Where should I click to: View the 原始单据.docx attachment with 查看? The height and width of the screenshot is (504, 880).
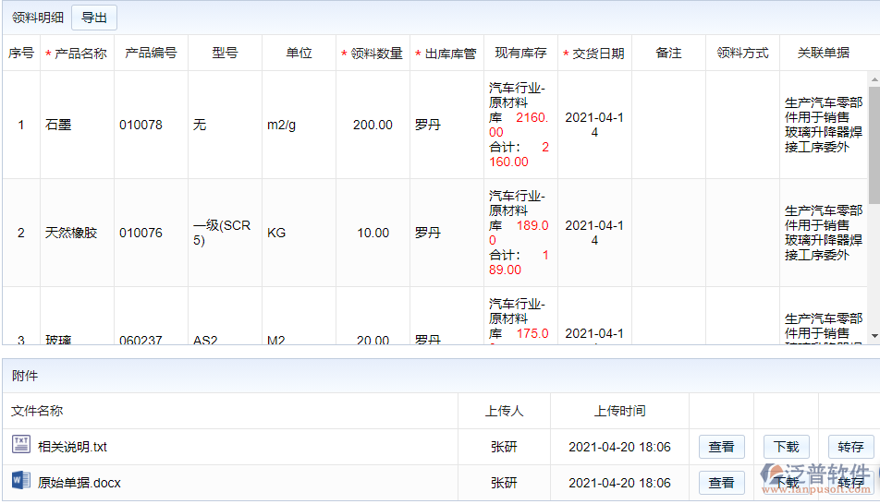[721, 482]
